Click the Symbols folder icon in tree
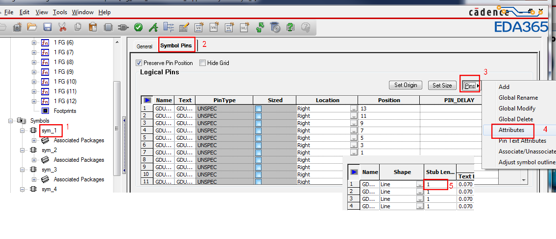 [21, 121]
